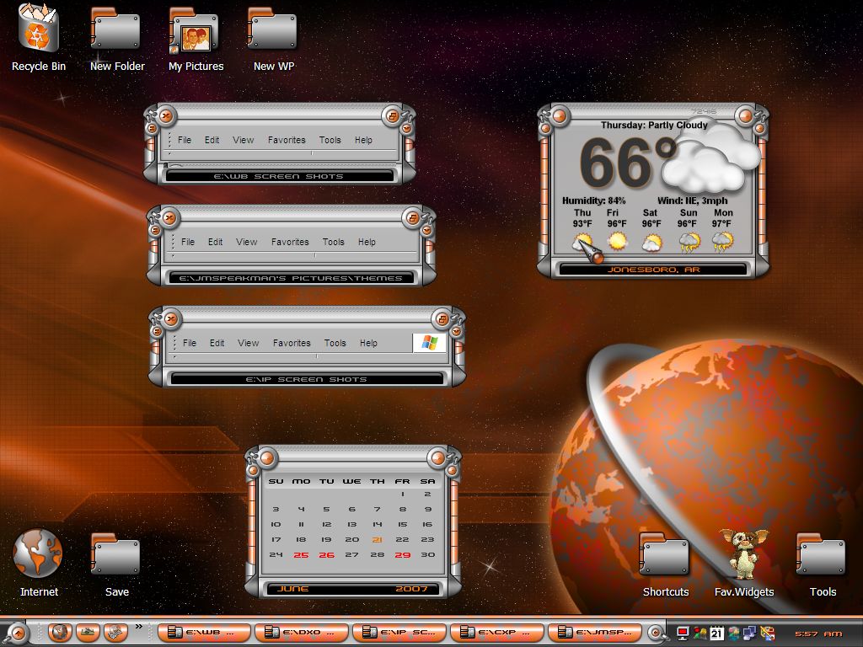The width and height of the screenshot is (863, 647).
Task: Expand quick launch overflow chevron
Action: click(x=139, y=627)
